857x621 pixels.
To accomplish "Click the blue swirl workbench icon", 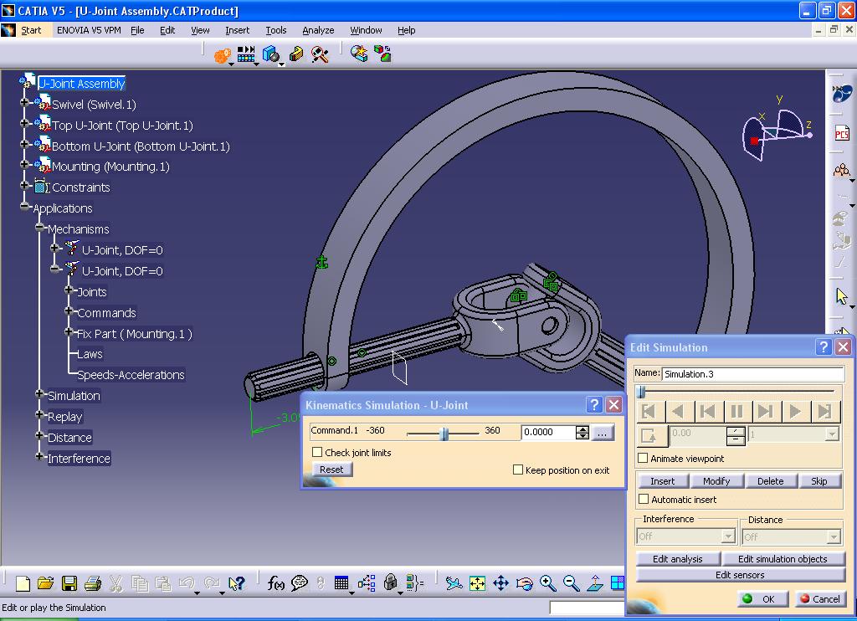I will 842,94.
